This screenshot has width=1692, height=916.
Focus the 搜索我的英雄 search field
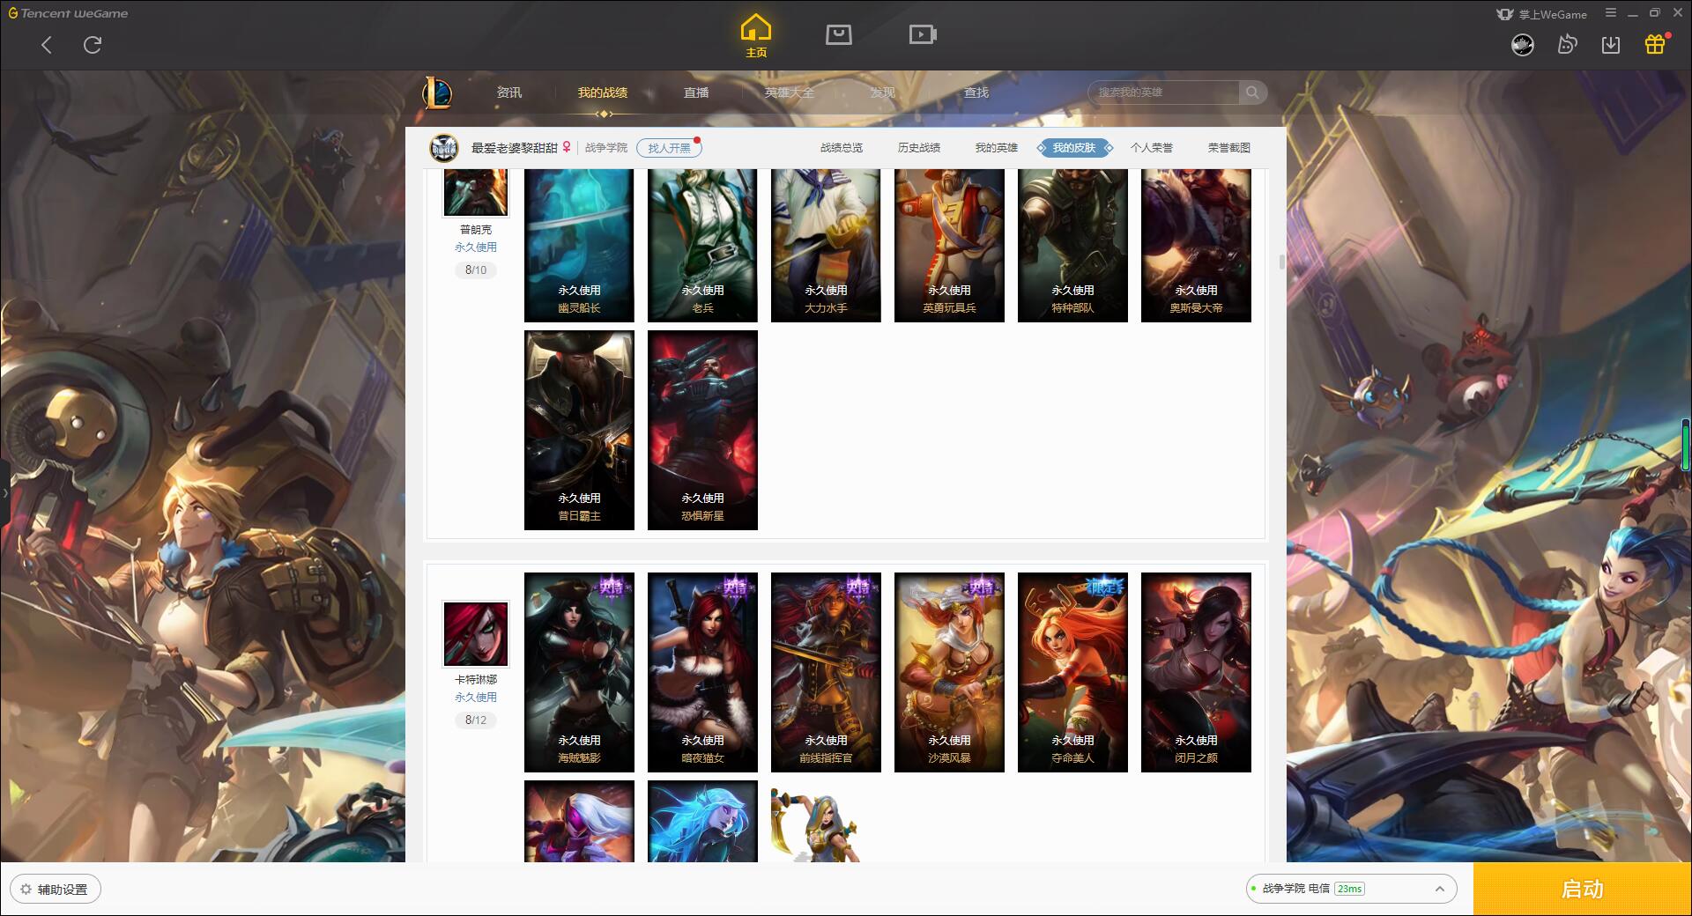tap(1163, 92)
